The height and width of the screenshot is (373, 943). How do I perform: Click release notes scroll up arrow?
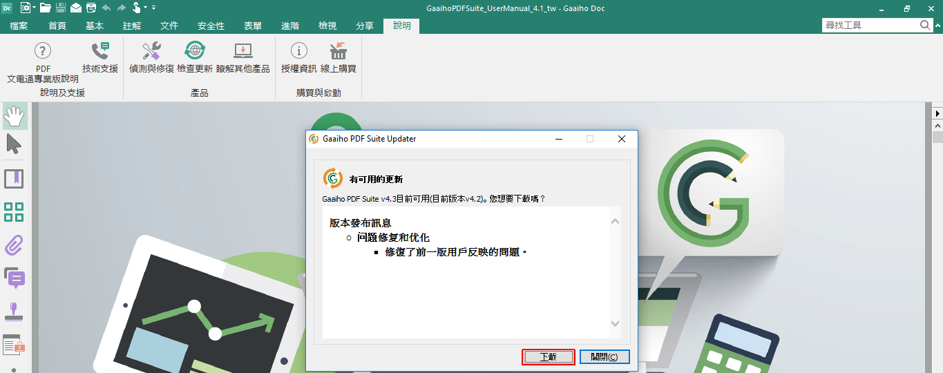click(615, 222)
